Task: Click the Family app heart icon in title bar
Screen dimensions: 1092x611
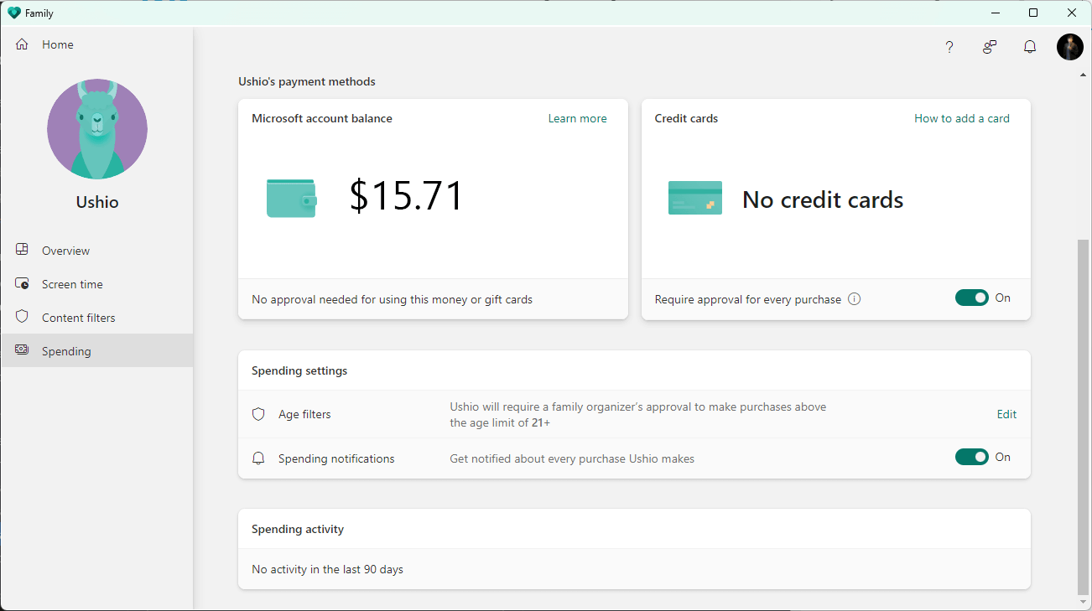Action: pos(14,13)
